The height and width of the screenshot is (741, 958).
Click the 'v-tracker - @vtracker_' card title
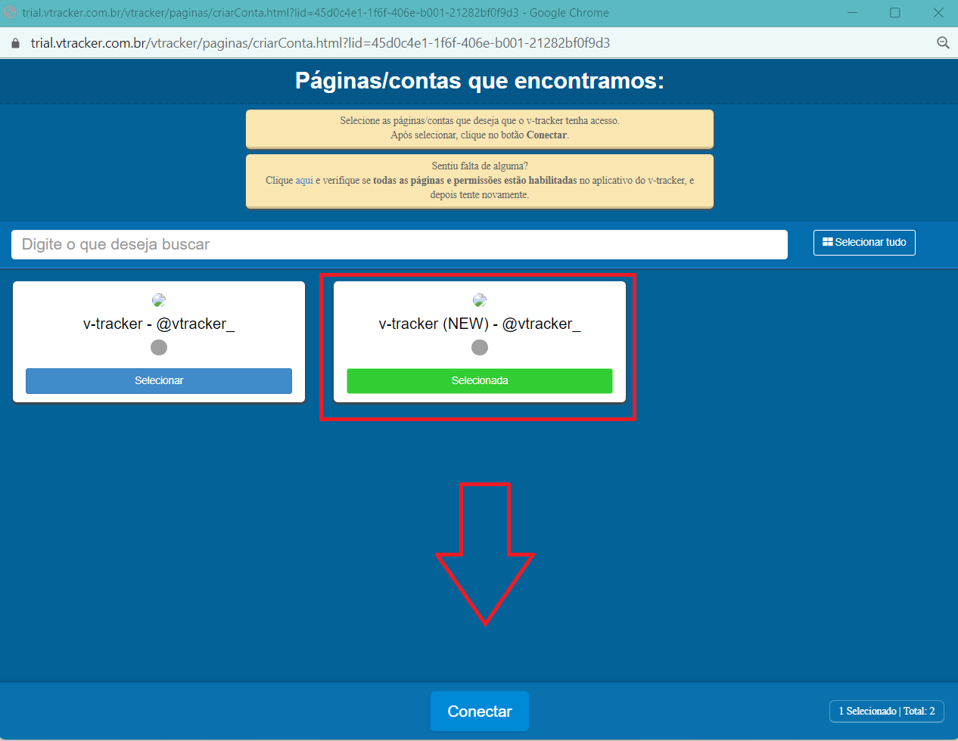[159, 324]
